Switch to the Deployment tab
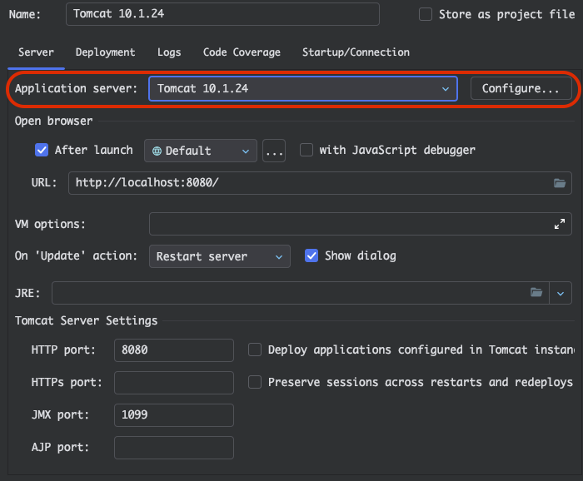 (x=106, y=52)
